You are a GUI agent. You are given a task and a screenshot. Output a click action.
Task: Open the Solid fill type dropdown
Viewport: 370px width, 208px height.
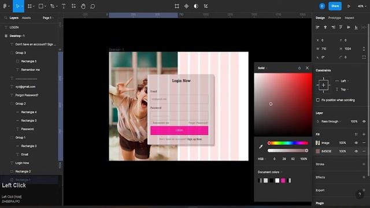262,68
